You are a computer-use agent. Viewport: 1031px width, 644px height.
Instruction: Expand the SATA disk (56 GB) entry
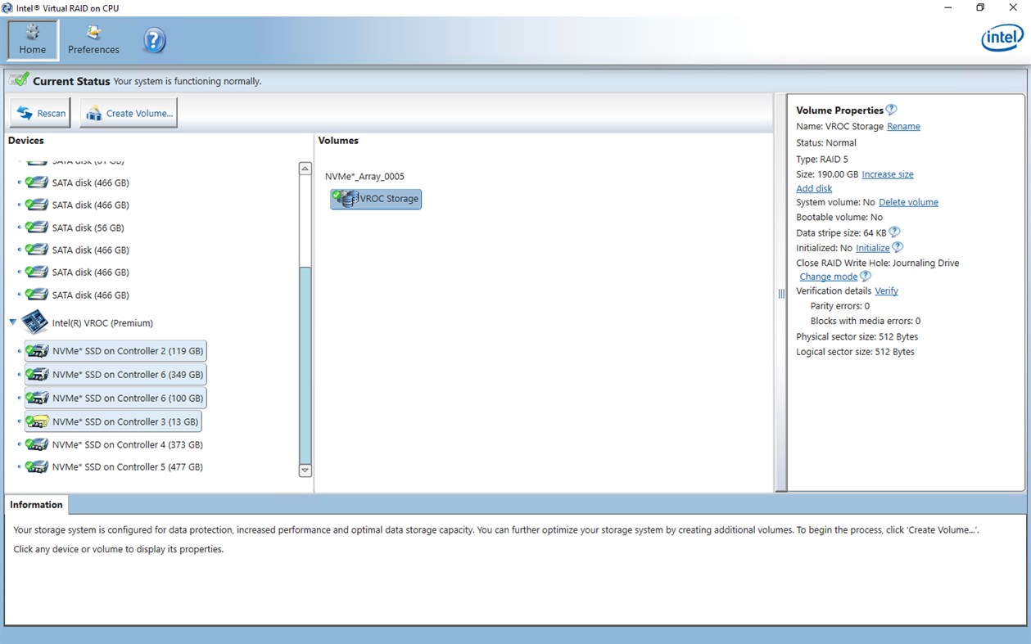click(19, 227)
